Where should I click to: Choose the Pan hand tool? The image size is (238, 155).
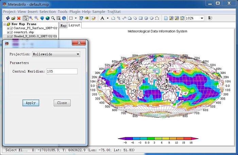coord(42,18)
